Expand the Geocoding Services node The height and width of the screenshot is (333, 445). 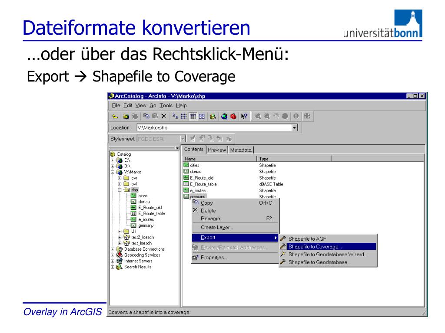(113, 255)
